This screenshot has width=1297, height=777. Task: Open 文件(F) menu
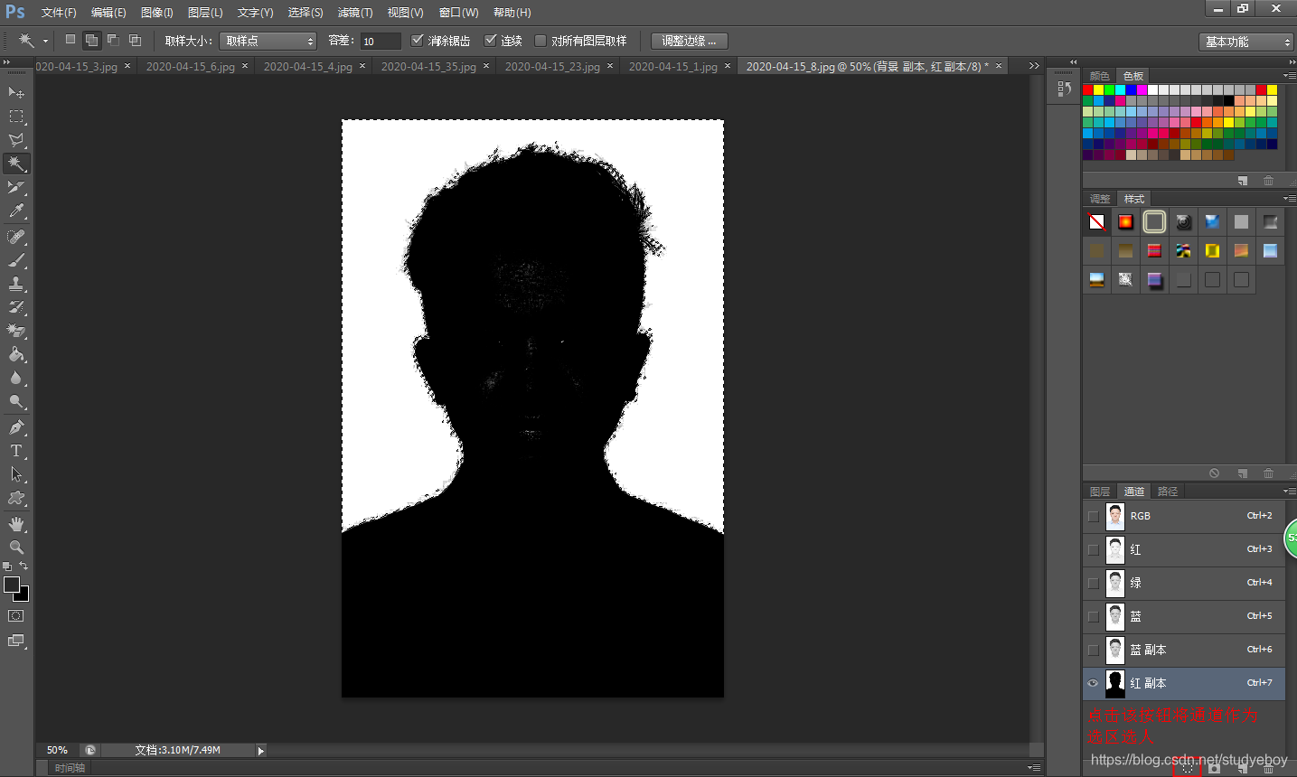[x=58, y=13]
